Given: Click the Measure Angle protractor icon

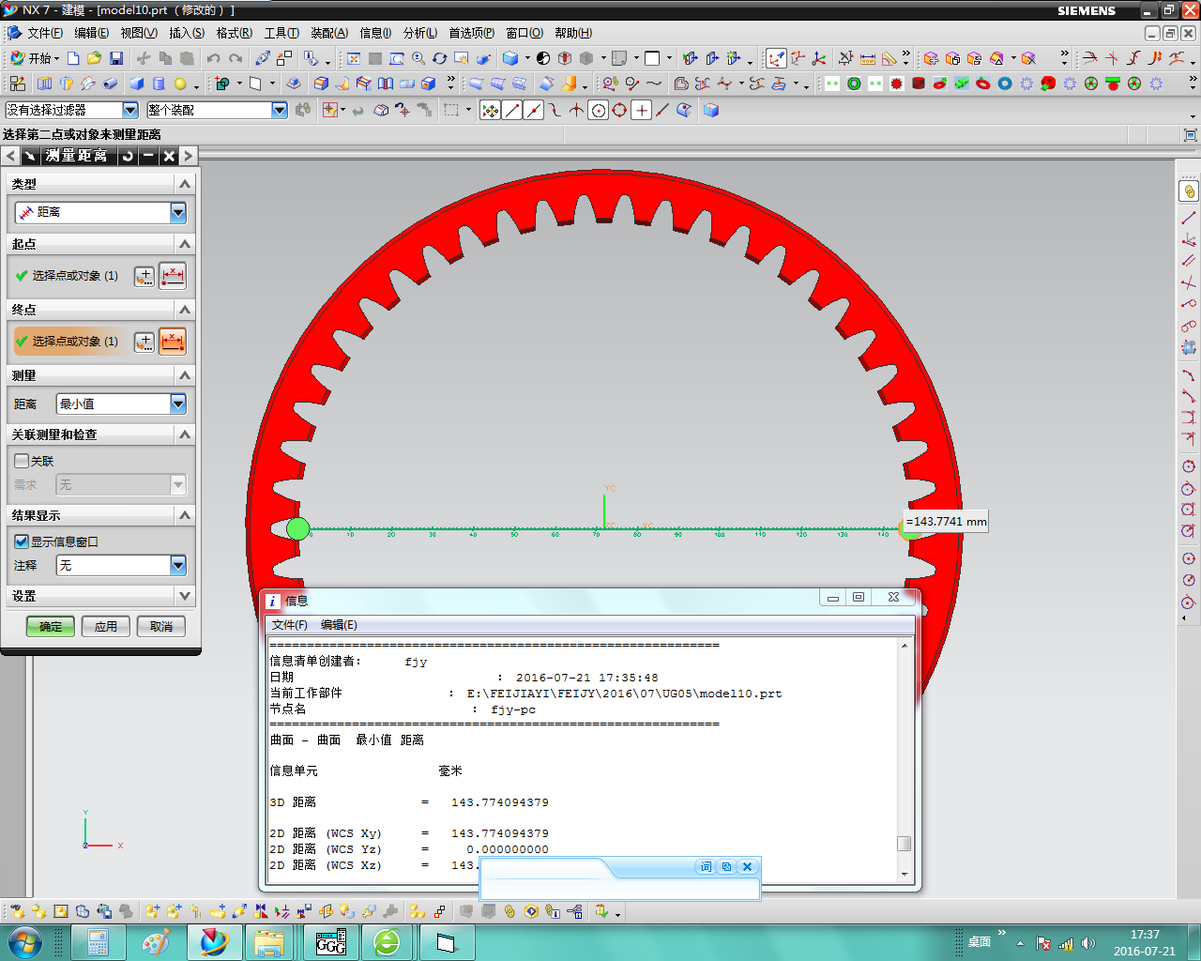Looking at the screenshot, I should 889,58.
